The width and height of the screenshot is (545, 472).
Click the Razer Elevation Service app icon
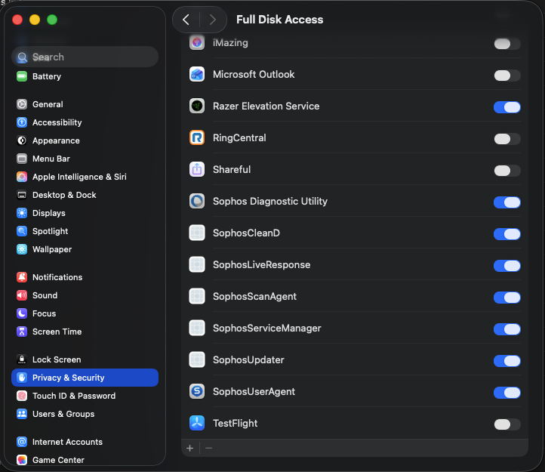[197, 106]
